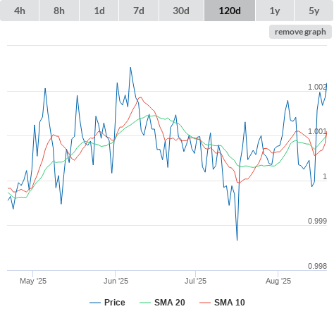Switch to the 5y range tab
334x321 pixels.
314,11
